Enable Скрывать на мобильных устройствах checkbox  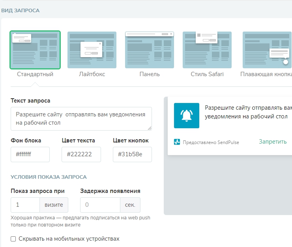(13, 239)
